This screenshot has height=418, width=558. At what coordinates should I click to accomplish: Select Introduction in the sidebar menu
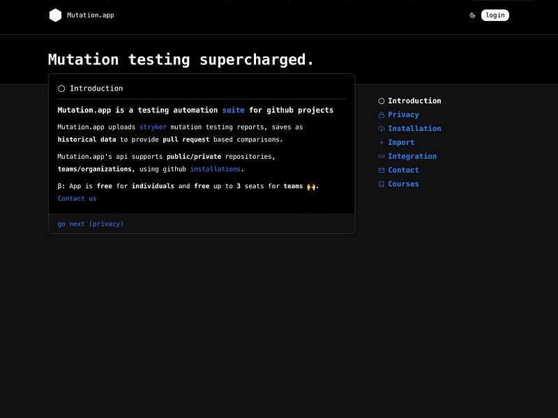coord(414,101)
